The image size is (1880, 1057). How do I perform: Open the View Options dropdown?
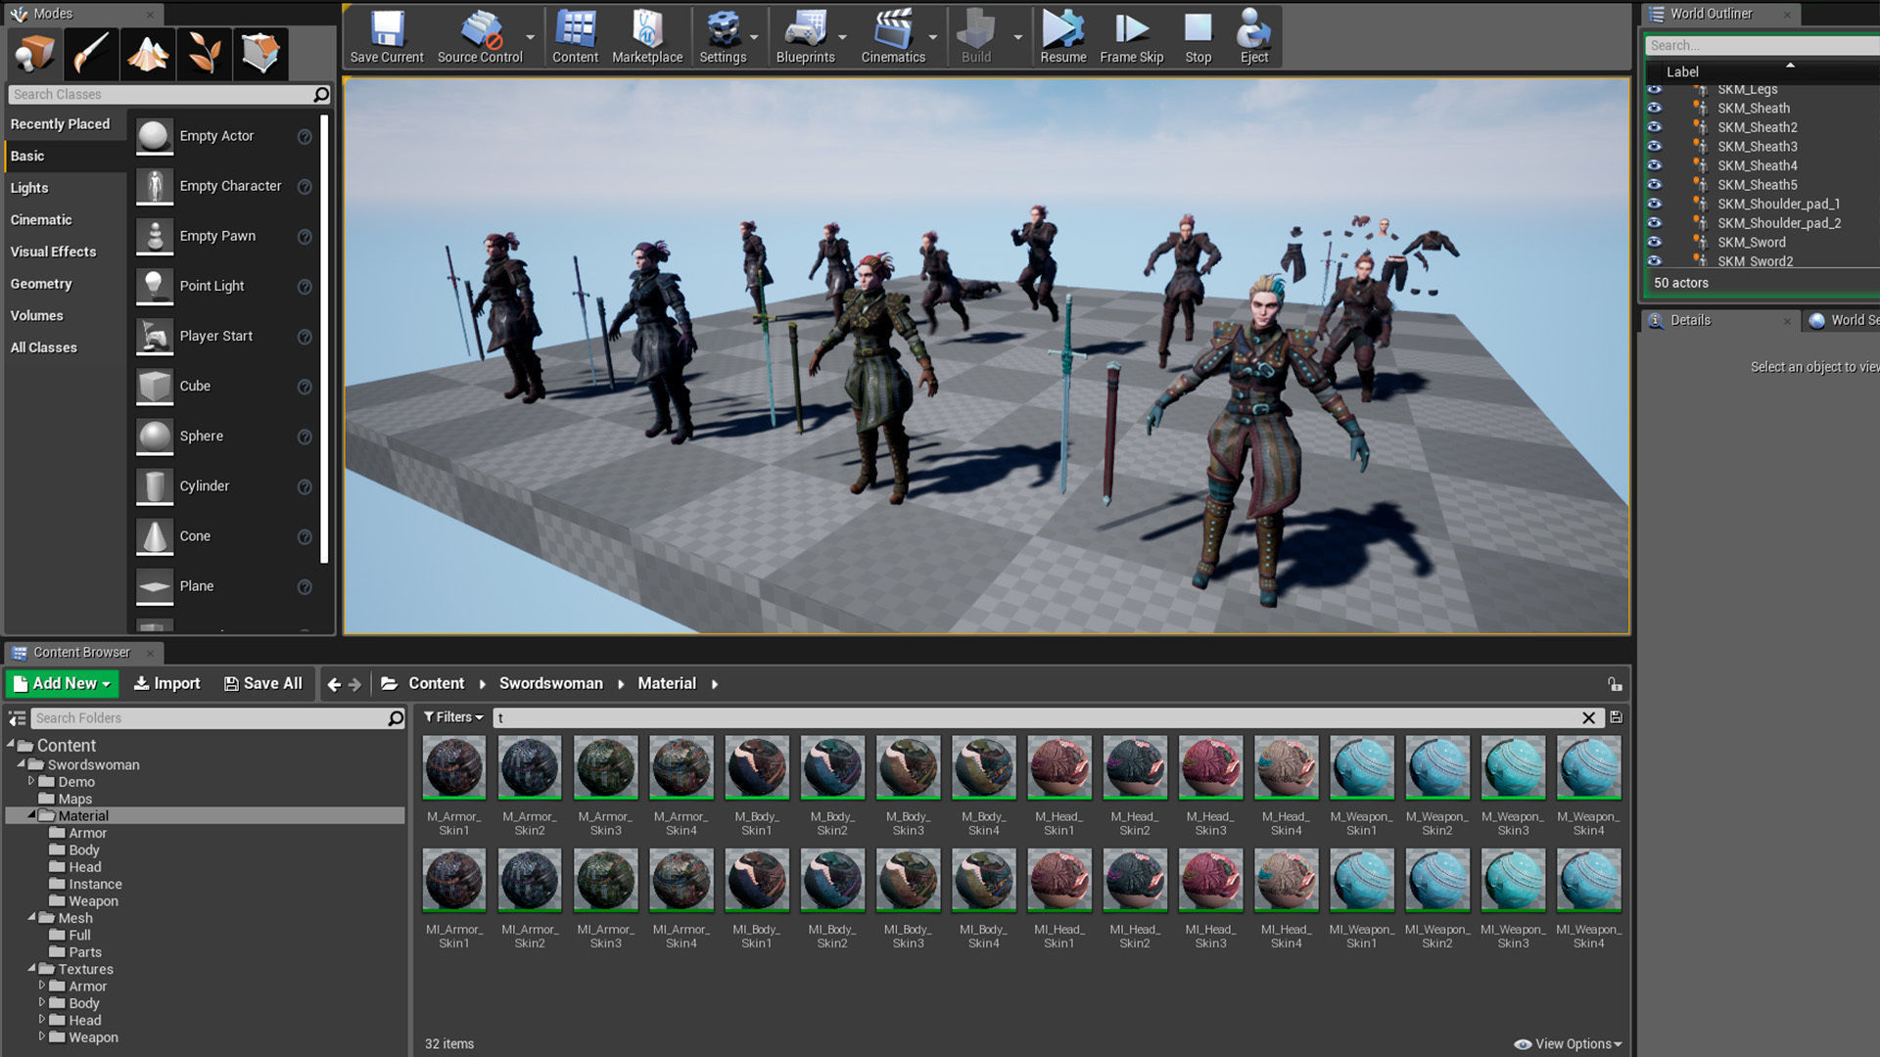(x=1568, y=1044)
